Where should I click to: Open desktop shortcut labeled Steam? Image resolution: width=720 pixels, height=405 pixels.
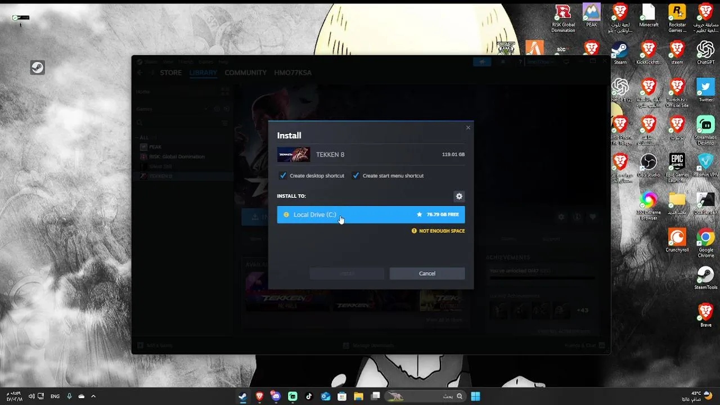pyautogui.click(x=620, y=53)
